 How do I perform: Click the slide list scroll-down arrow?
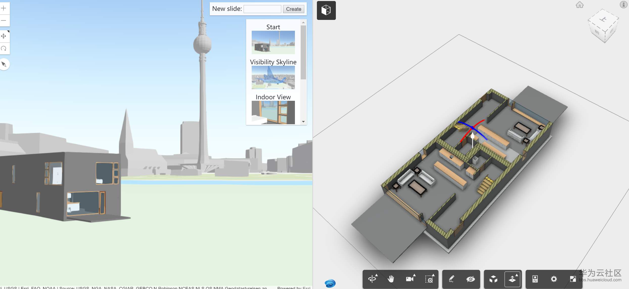(x=303, y=122)
